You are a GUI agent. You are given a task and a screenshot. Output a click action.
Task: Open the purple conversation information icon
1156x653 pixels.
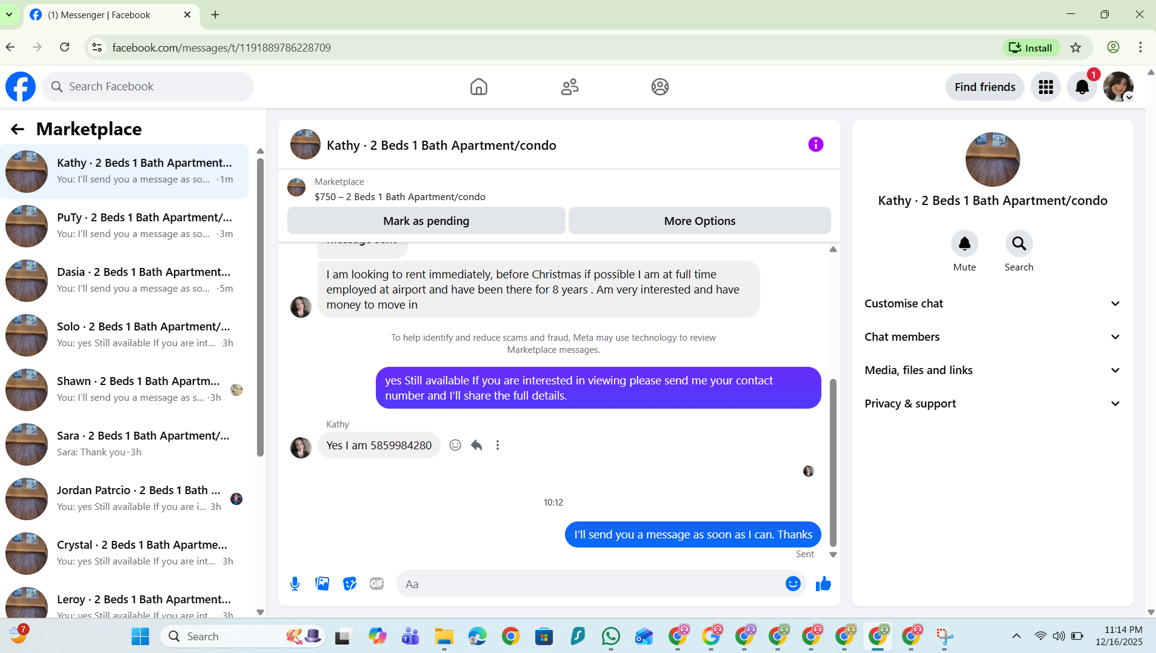coord(815,144)
